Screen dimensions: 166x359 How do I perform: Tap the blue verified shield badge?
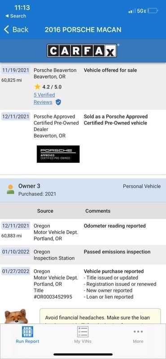coord(58,102)
